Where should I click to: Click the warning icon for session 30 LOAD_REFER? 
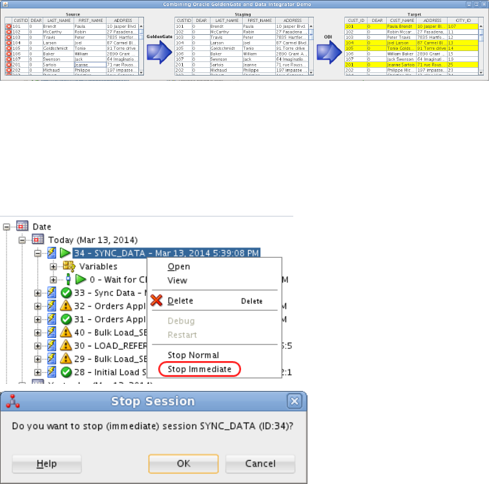[66, 346]
